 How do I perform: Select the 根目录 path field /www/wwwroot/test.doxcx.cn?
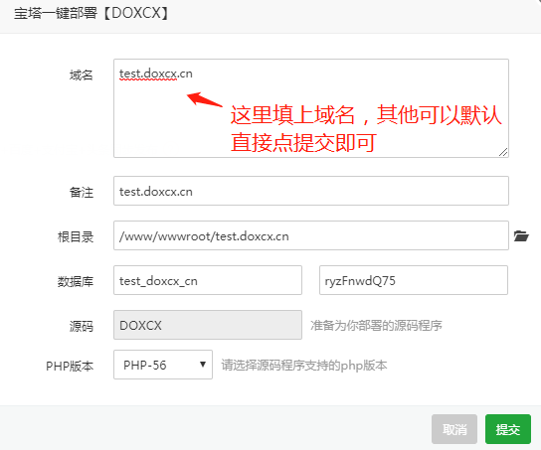point(311,235)
